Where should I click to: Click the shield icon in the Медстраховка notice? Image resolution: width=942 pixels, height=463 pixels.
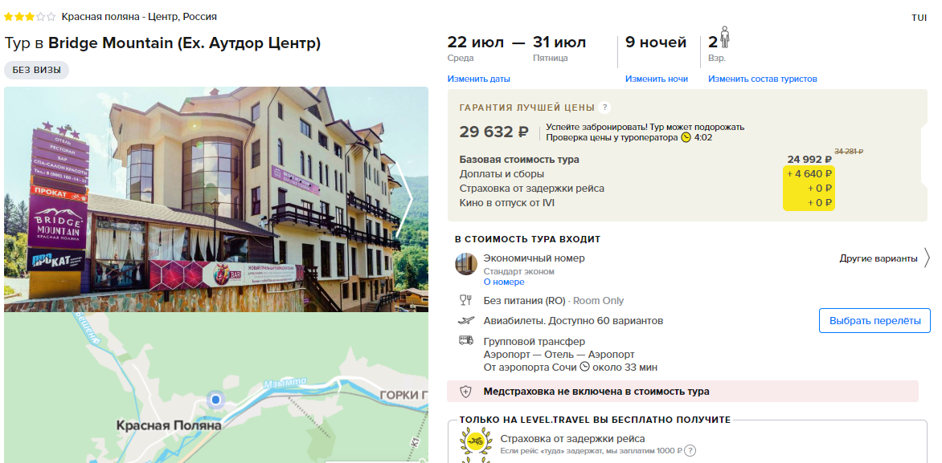pyautogui.click(x=465, y=392)
